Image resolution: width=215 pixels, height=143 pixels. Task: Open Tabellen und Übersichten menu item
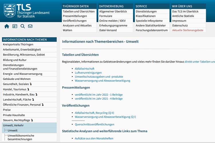[79, 11]
